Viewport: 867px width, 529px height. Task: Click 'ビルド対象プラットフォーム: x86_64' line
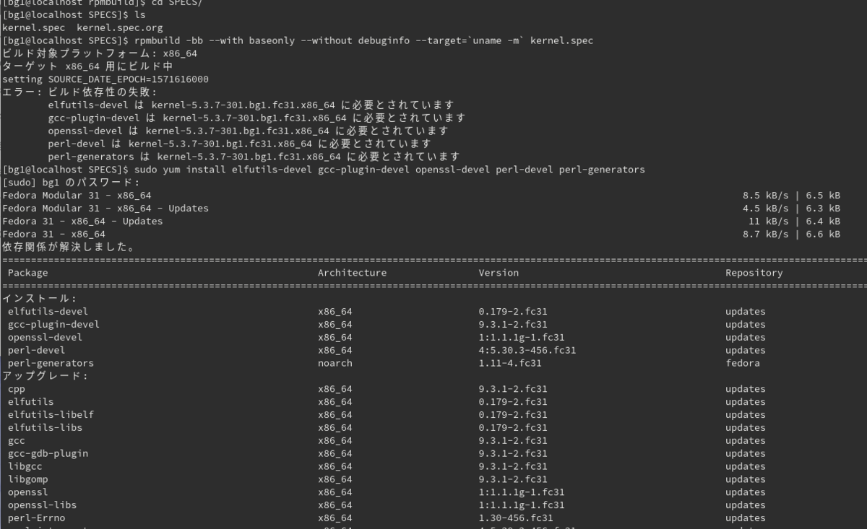(100, 53)
